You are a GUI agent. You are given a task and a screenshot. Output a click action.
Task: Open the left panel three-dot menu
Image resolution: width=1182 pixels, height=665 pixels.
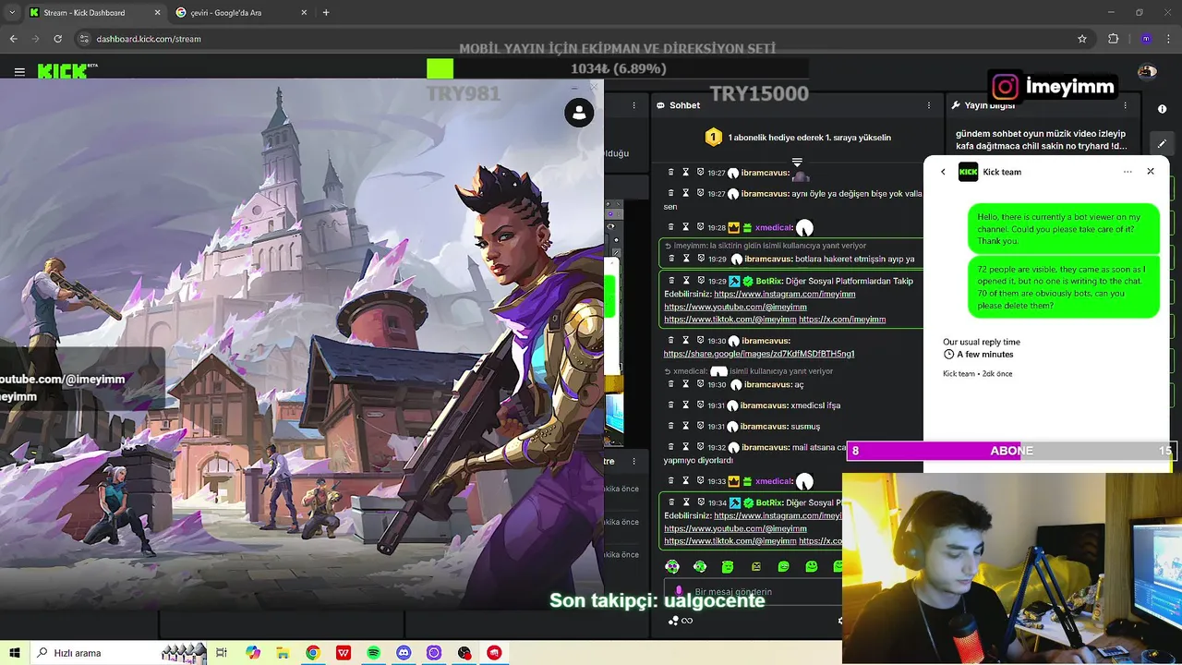click(x=633, y=105)
